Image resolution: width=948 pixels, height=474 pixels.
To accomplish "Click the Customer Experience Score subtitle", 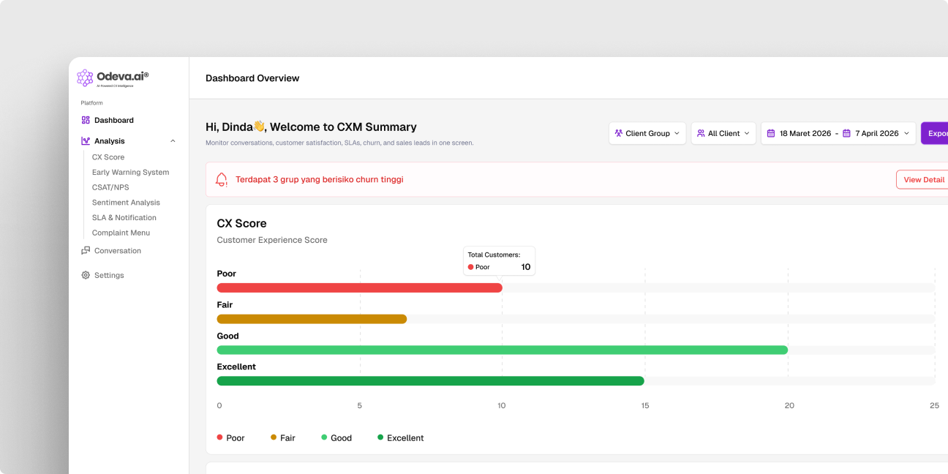I will tap(272, 240).
